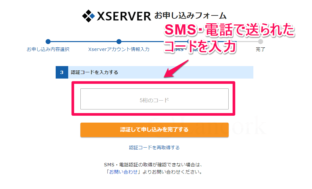312x189 pixels.
Task: Click the XSERVER diamond logo icon
Action: coord(88,16)
